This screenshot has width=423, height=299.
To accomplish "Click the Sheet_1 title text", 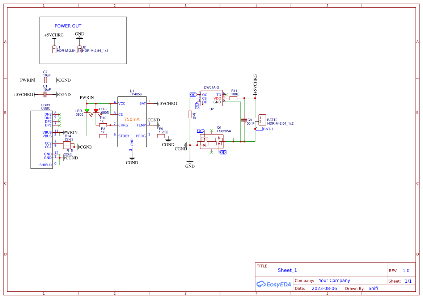I will (287, 270).
